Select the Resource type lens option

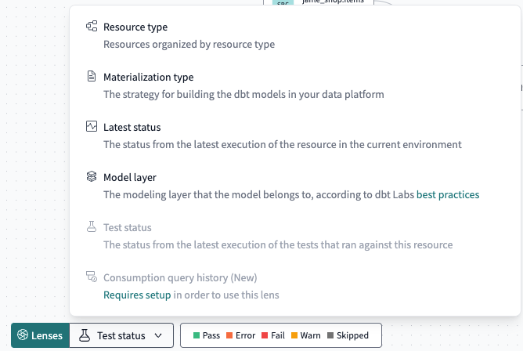click(295, 35)
